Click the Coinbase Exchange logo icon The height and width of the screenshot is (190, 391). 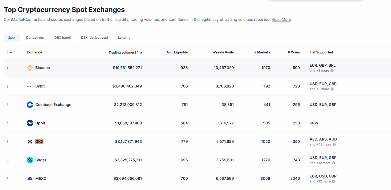[30, 105]
